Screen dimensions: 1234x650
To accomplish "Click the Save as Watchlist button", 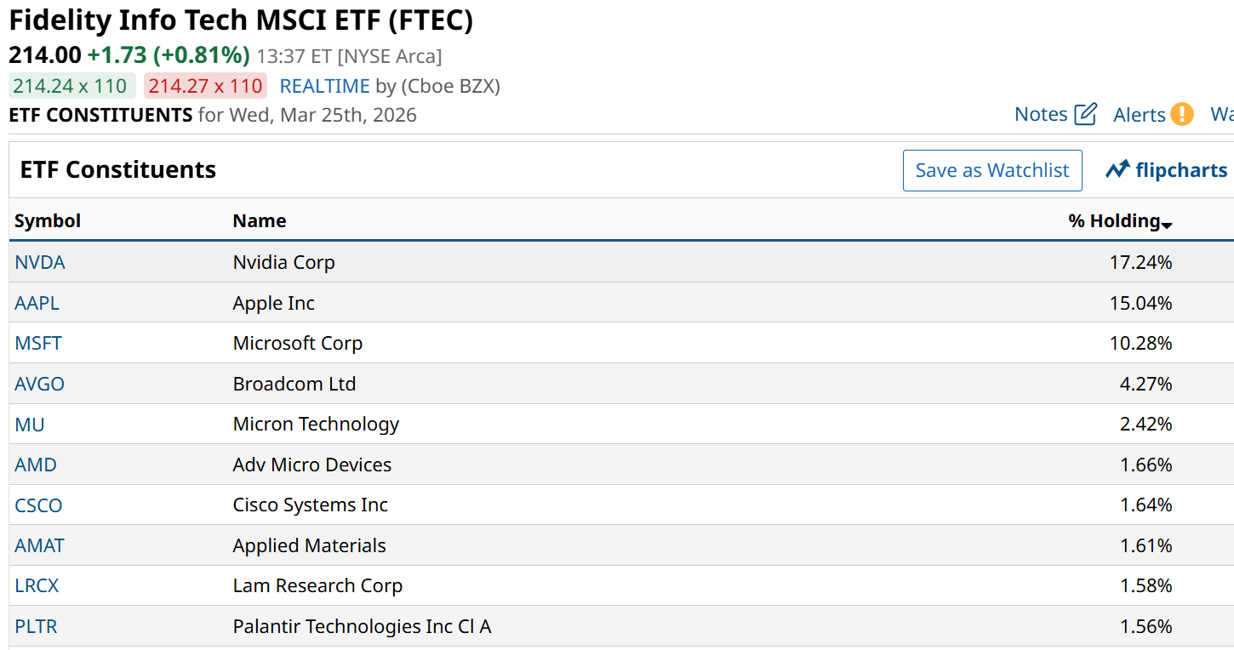I will [x=991, y=170].
